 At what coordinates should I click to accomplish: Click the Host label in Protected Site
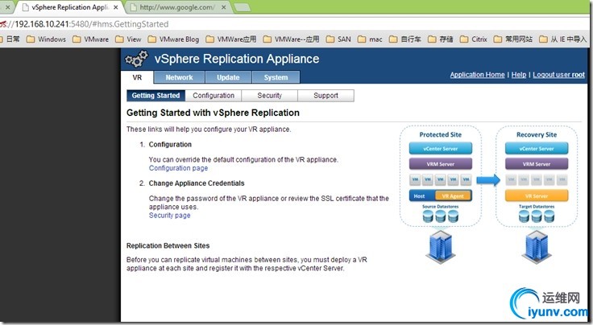tap(419, 196)
